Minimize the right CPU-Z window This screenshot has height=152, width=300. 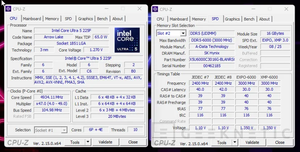click(253, 9)
